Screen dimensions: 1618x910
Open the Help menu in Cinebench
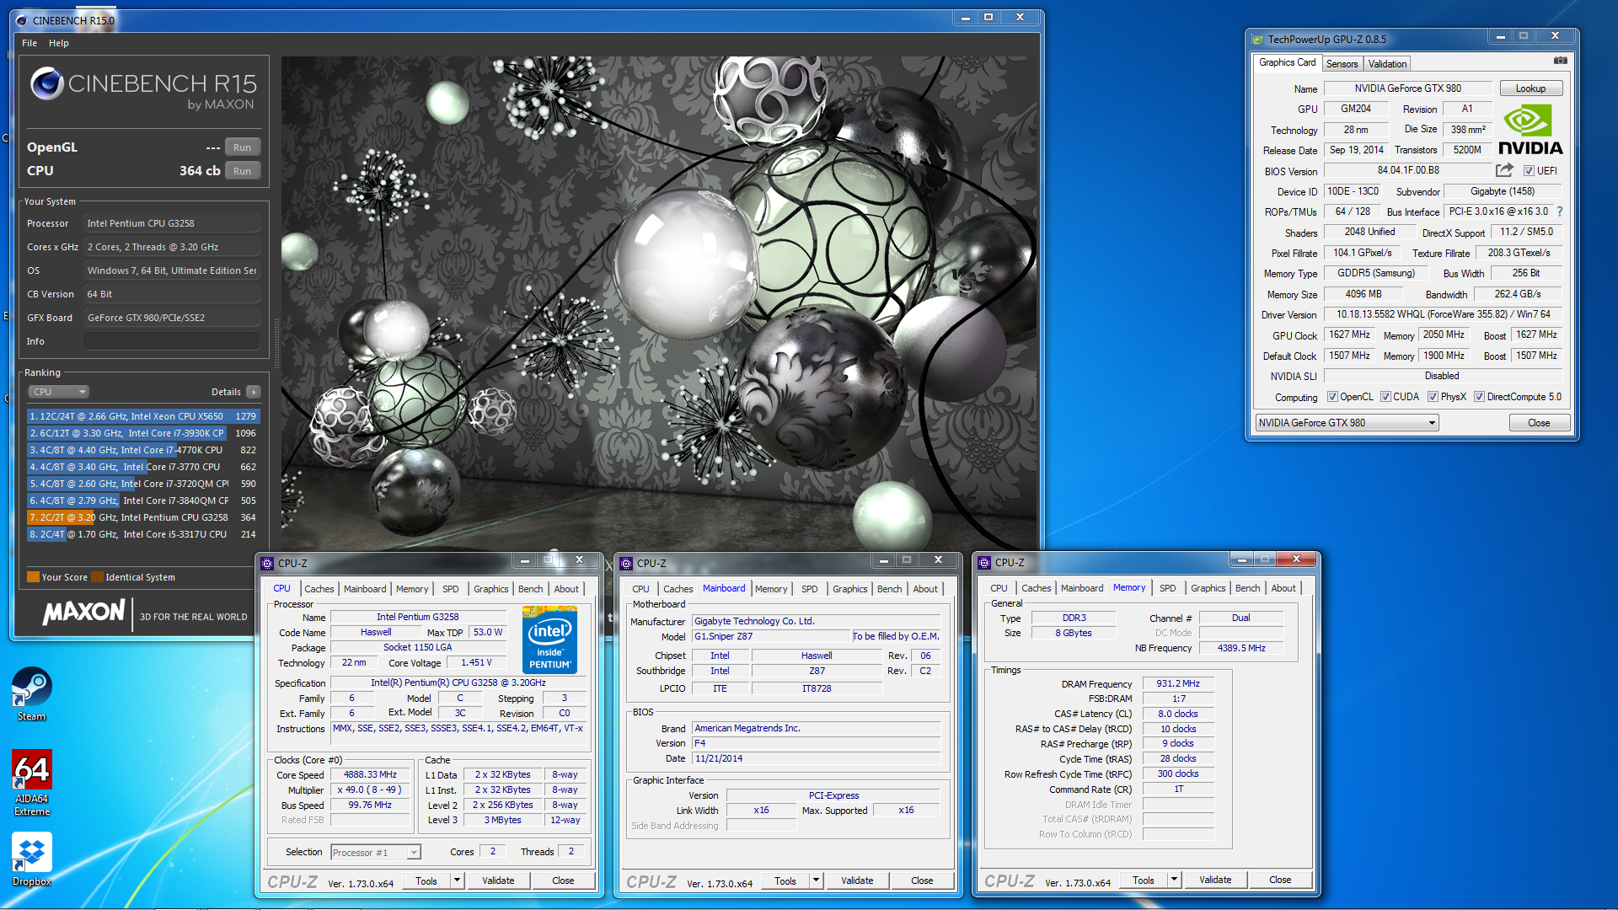[x=59, y=43]
